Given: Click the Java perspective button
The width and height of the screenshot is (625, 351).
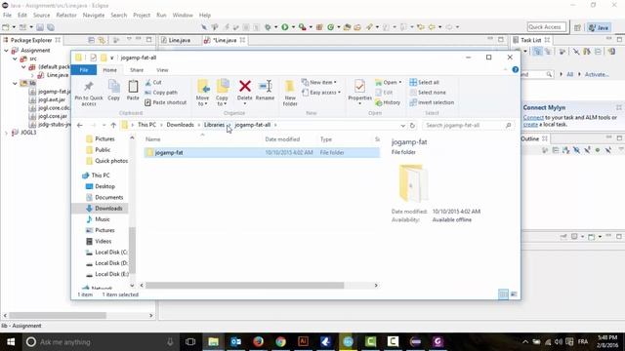Looking at the screenshot, I should pos(599,27).
